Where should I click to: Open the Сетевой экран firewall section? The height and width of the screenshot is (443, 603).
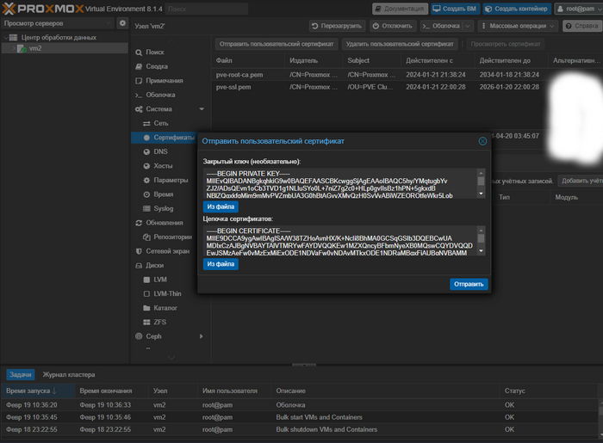[168, 251]
